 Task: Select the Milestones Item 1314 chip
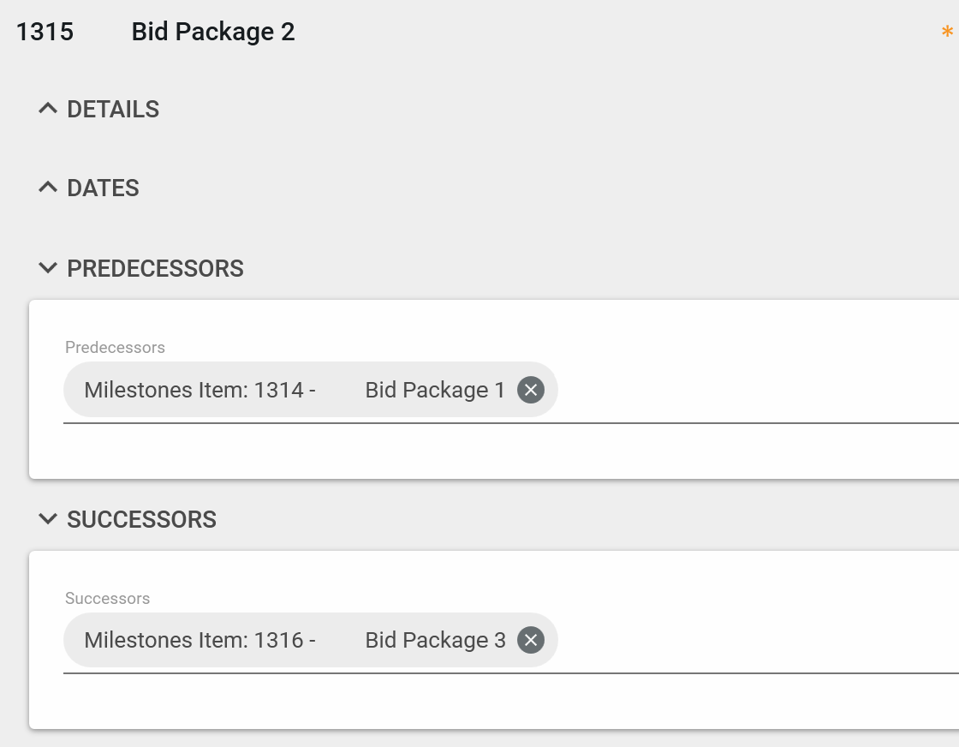click(200, 391)
